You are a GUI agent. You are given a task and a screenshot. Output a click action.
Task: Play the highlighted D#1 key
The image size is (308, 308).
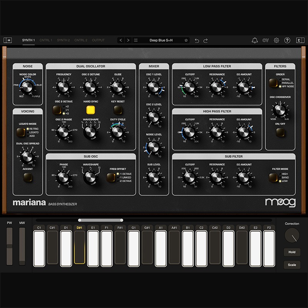click(x=80, y=247)
